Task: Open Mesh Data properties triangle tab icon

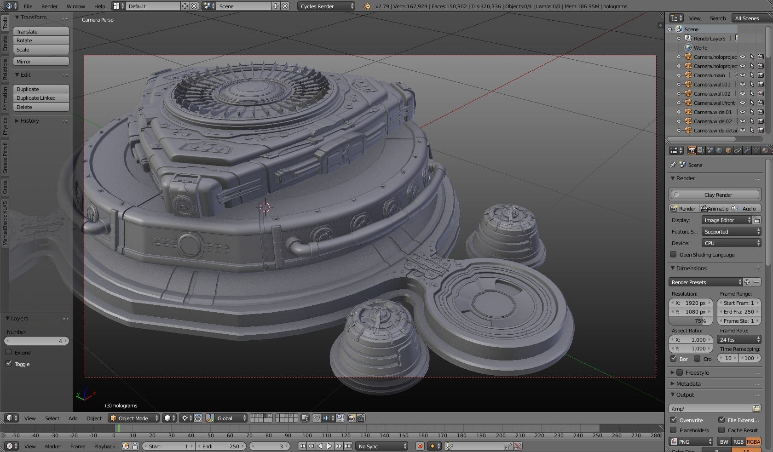Action: (756, 150)
